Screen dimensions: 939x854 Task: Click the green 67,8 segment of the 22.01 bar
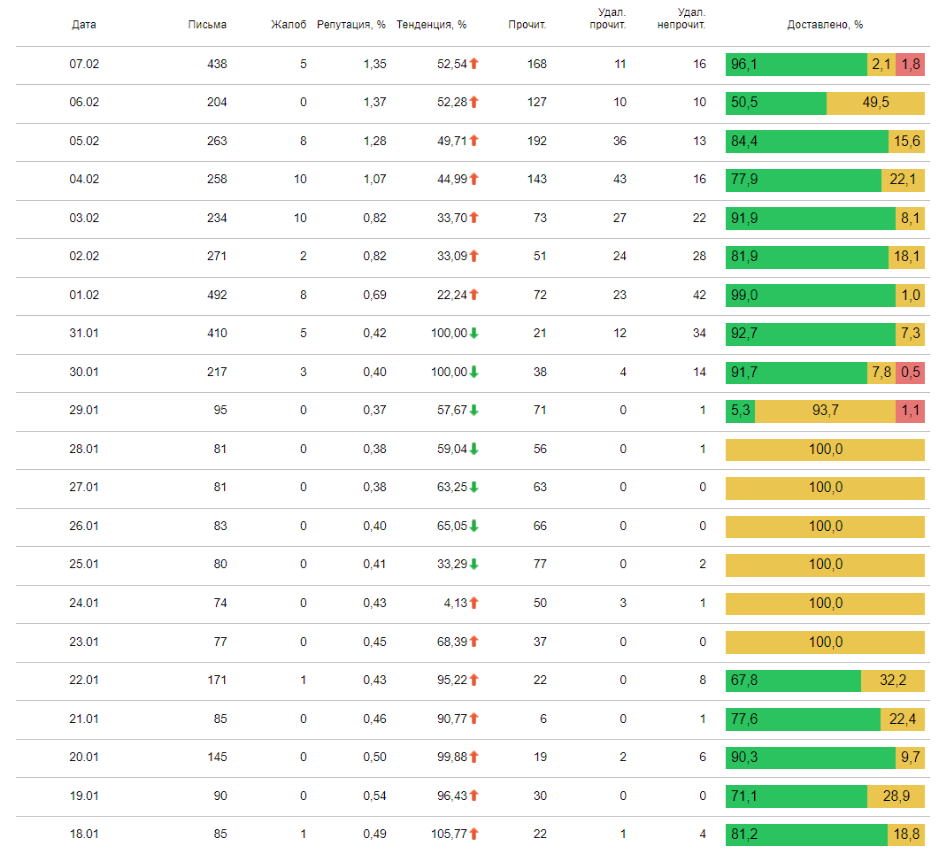[792, 680]
